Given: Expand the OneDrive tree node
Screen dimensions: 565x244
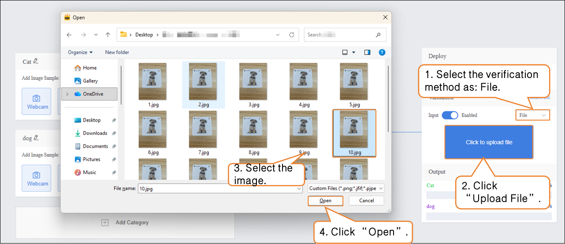Looking at the screenshot, I should click(x=67, y=94).
